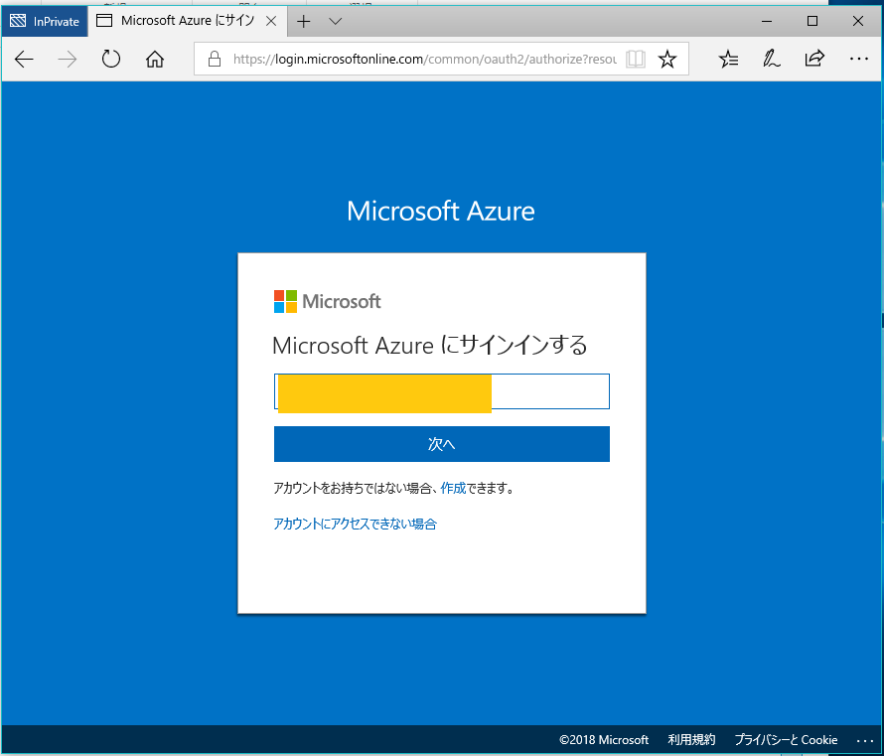This screenshot has width=884, height=756.
Task: Expand the tab preview chevron
Action: pos(336,22)
